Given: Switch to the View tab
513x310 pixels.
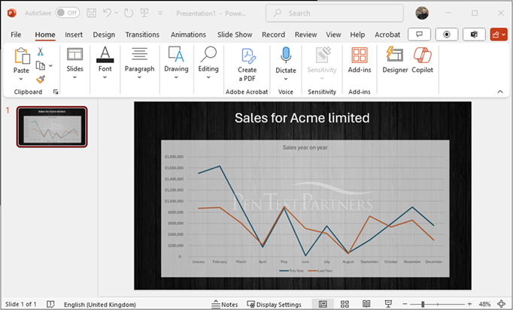Looking at the screenshot, I should pyautogui.click(x=333, y=35).
